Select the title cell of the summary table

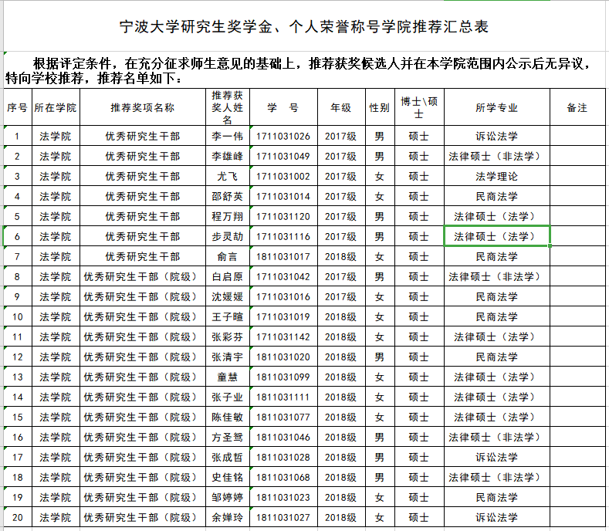pos(305,26)
